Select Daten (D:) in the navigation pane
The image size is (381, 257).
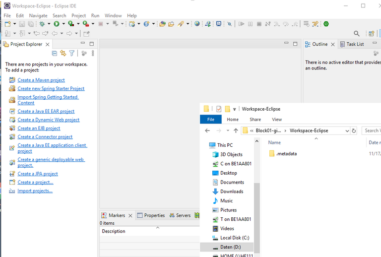coord(227,247)
